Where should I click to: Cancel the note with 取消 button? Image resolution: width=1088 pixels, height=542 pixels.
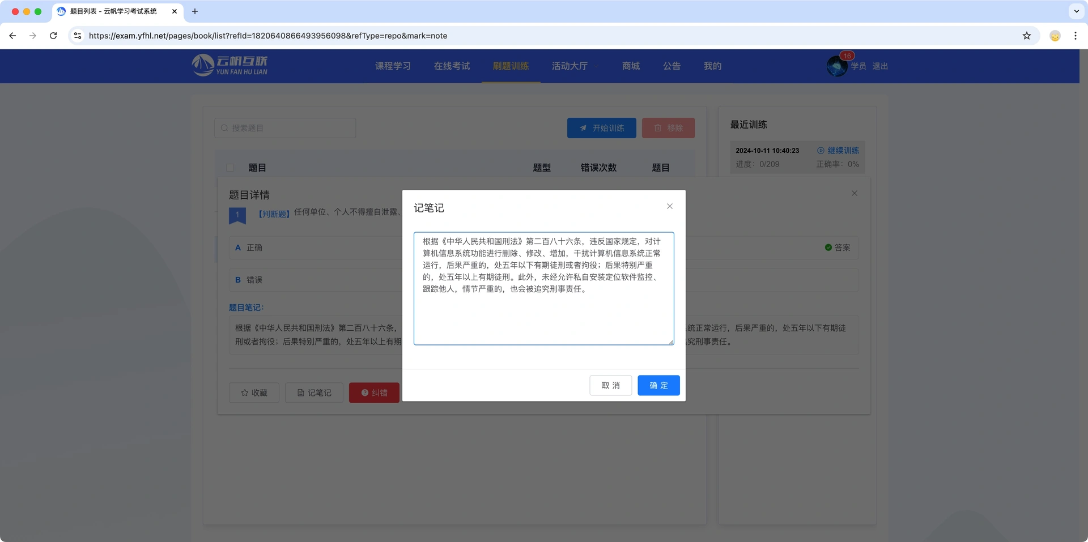[x=610, y=385]
